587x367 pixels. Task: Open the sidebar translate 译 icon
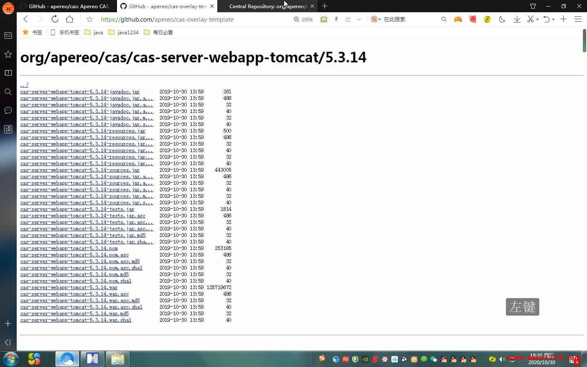point(8,129)
